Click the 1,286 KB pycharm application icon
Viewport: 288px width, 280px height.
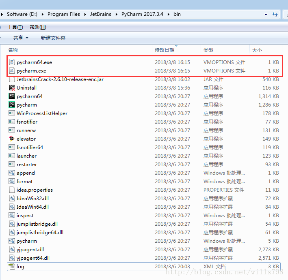pos(12,105)
